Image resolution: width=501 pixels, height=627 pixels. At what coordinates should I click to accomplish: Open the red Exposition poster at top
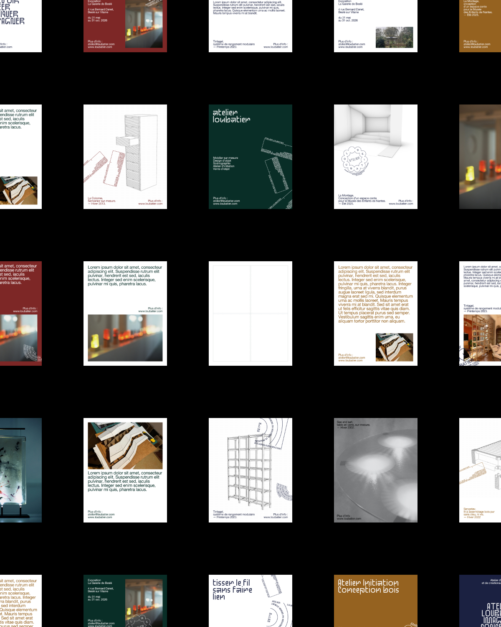click(125, 26)
